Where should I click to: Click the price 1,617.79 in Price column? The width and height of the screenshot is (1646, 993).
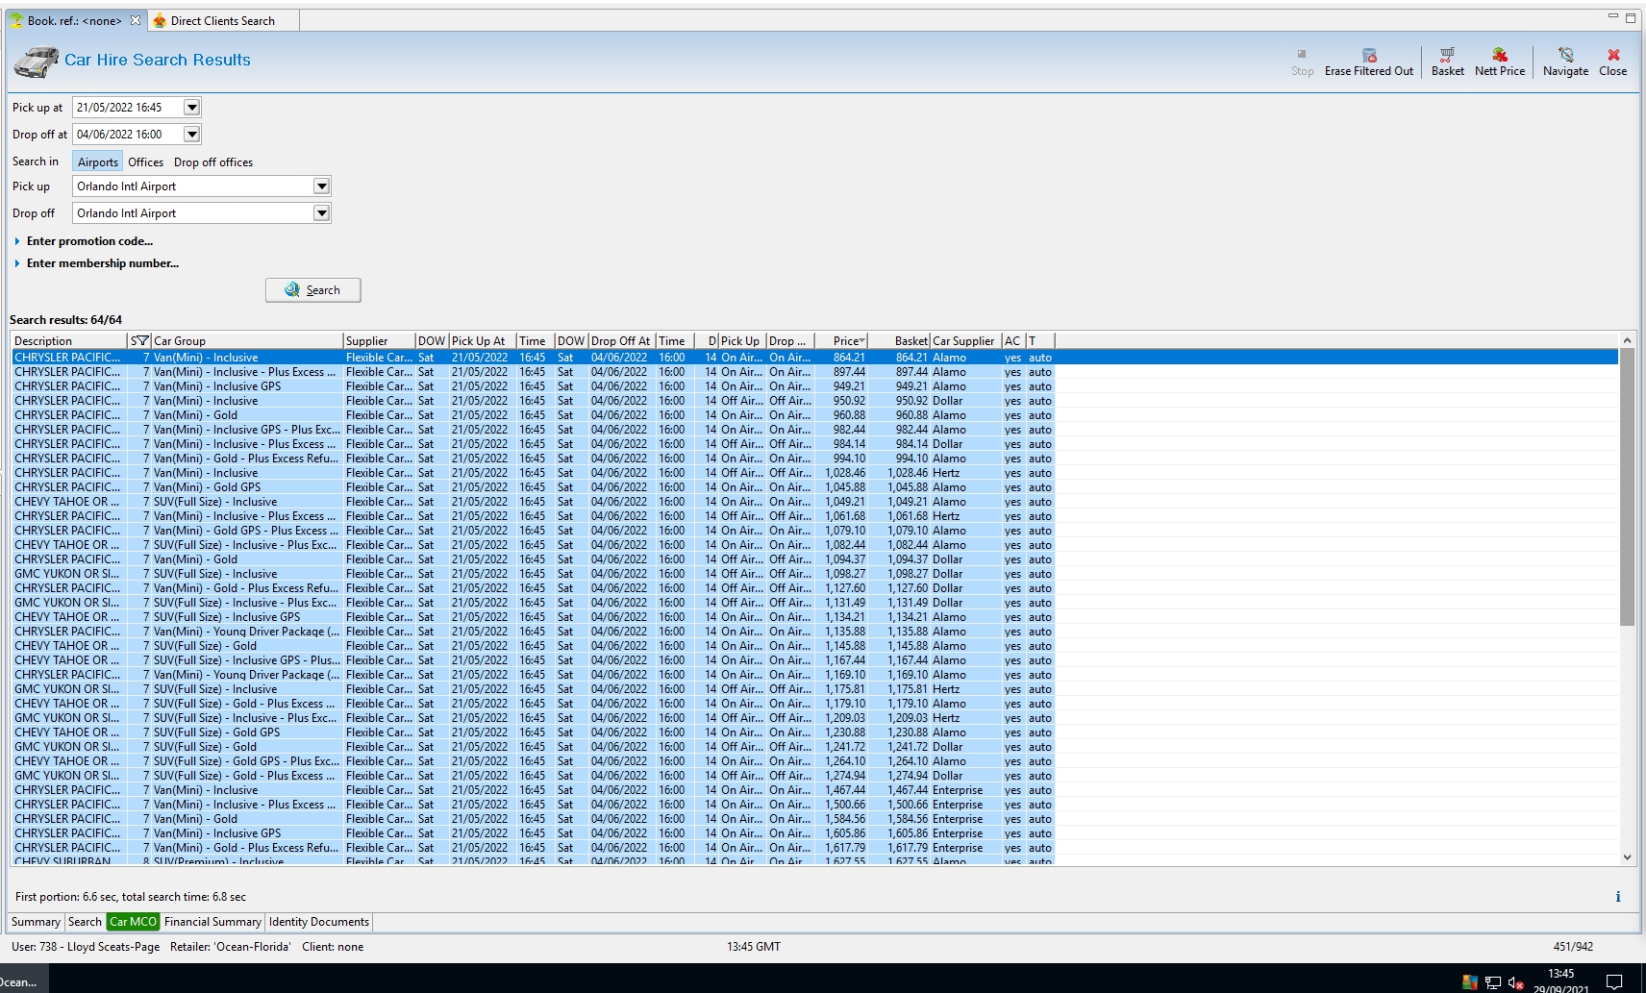(845, 848)
